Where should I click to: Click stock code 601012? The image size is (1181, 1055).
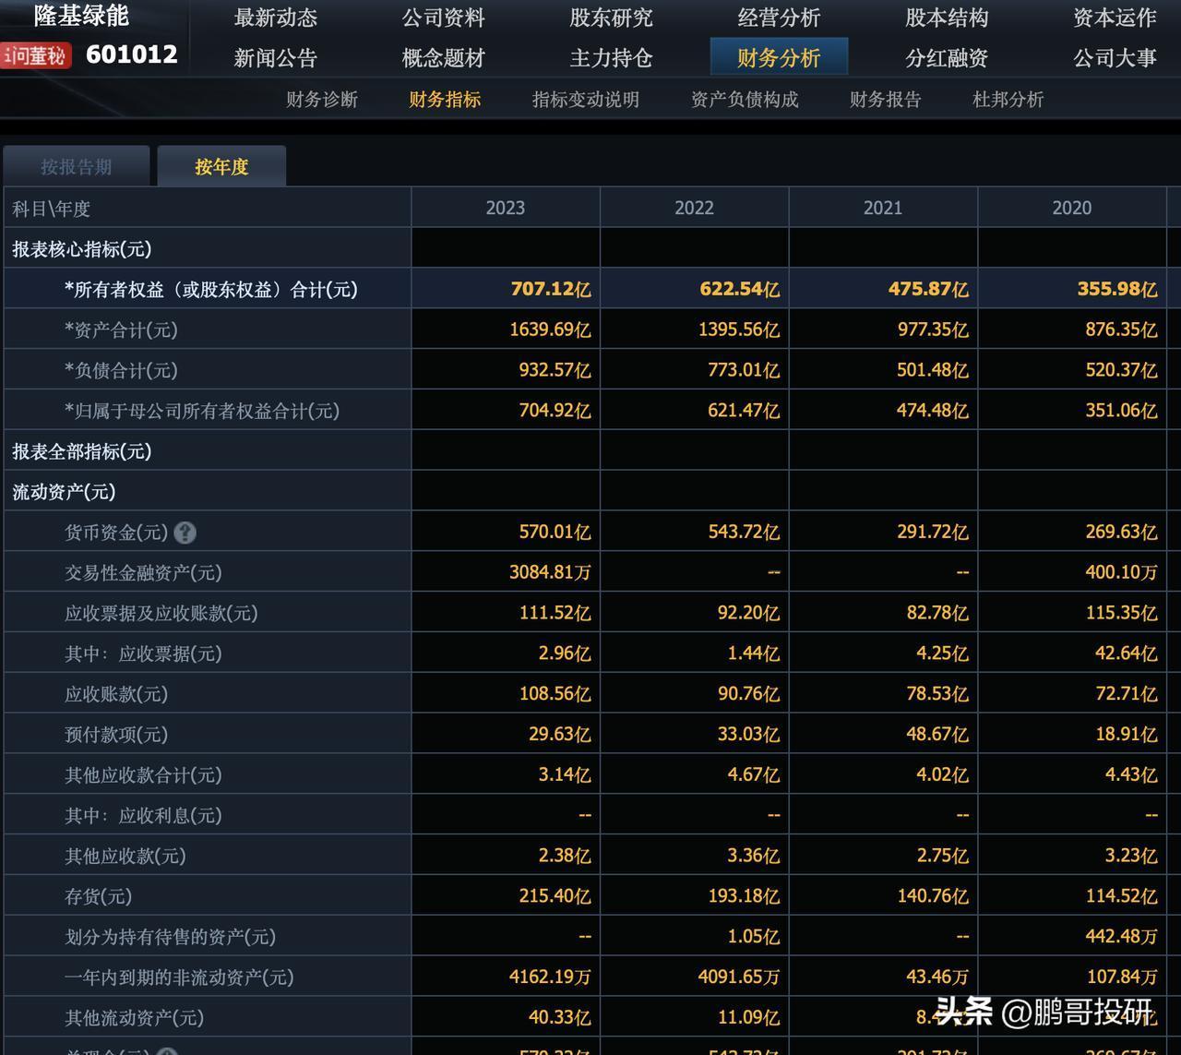131,54
